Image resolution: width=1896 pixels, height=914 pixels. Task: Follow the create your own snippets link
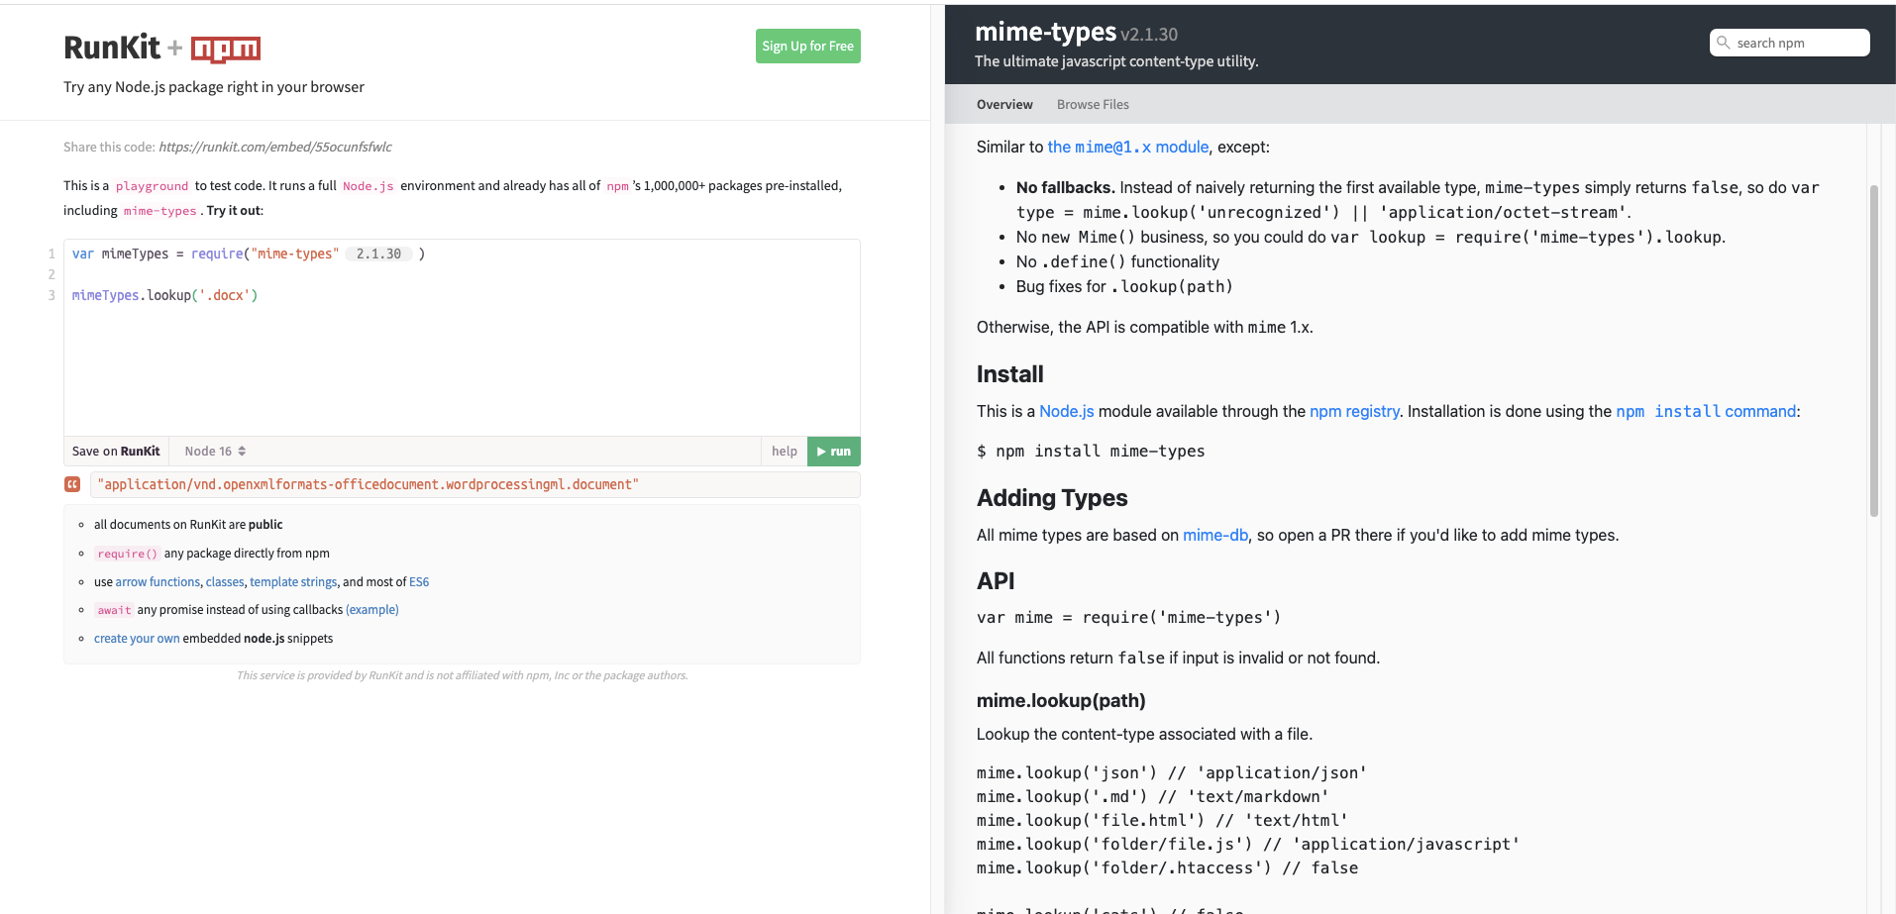tap(137, 638)
